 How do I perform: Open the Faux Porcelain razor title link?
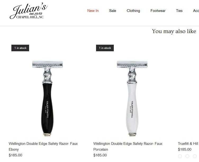(128, 146)
